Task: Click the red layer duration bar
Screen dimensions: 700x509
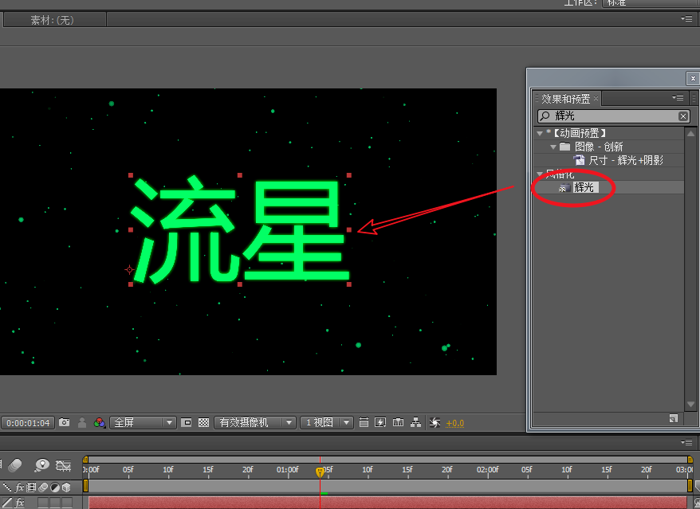Action: [x=387, y=503]
